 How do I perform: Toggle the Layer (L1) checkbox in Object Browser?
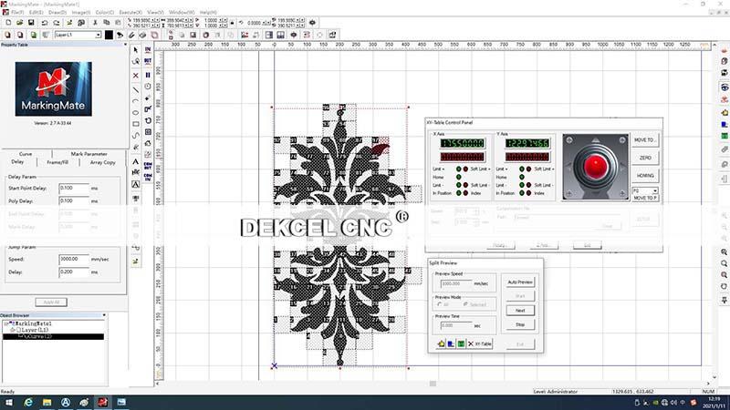coord(19,330)
